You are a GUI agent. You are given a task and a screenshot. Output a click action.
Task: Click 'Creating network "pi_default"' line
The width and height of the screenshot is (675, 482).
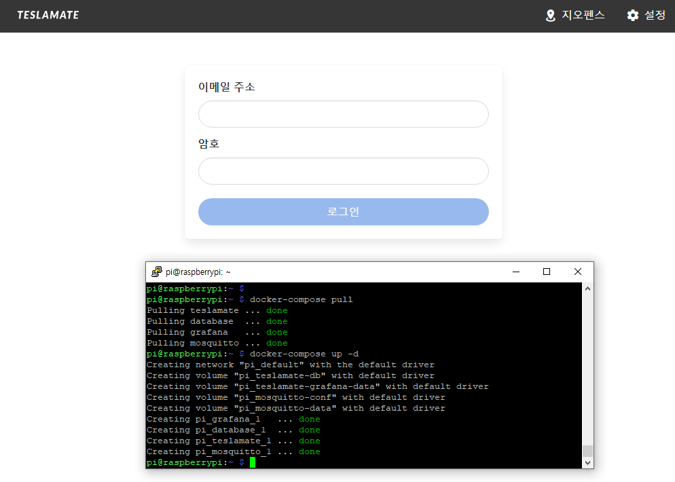290,365
